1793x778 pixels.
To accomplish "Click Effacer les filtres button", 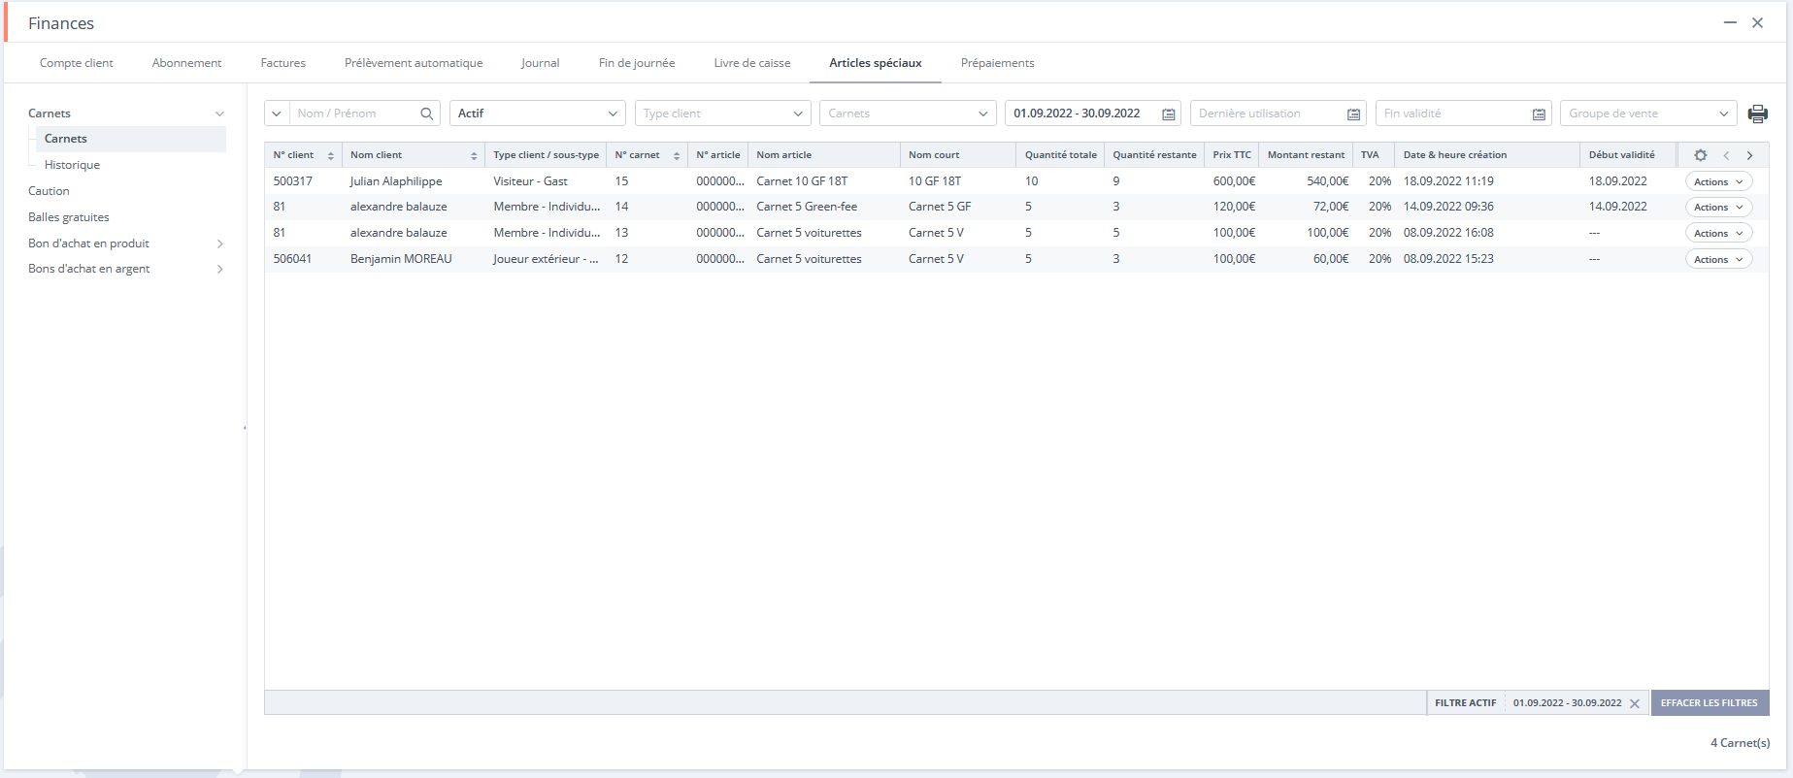I will click(x=1710, y=703).
